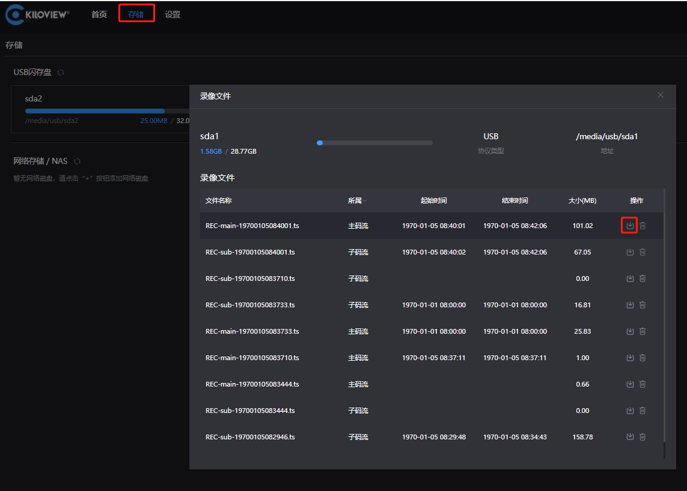Click the 1.58GB used space value
687x491 pixels.
[x=211, y=151]
